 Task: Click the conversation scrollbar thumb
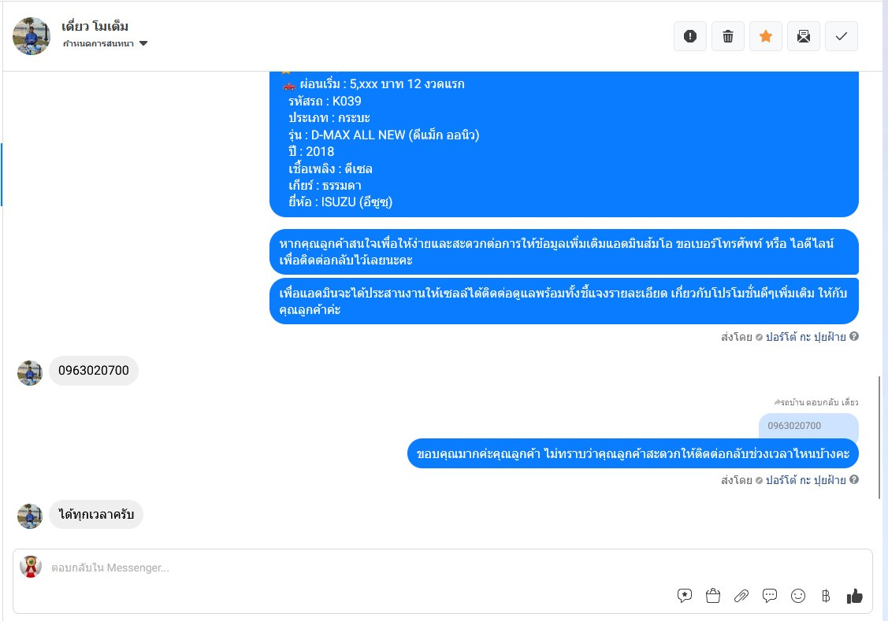879,437
